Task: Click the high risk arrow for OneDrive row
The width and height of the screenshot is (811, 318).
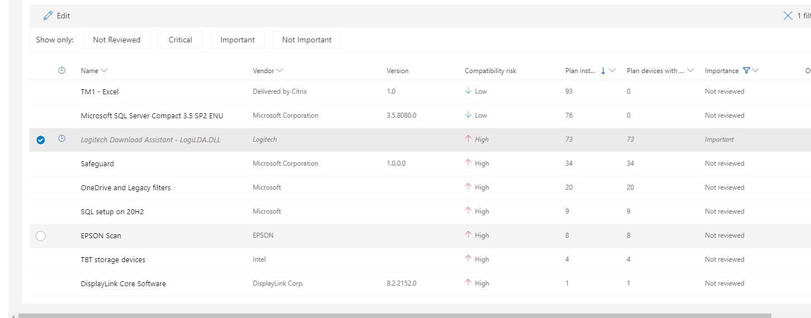Action: pos(468,187)
